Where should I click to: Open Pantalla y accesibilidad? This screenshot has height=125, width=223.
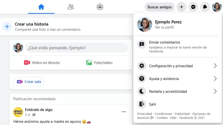(178, 91)
